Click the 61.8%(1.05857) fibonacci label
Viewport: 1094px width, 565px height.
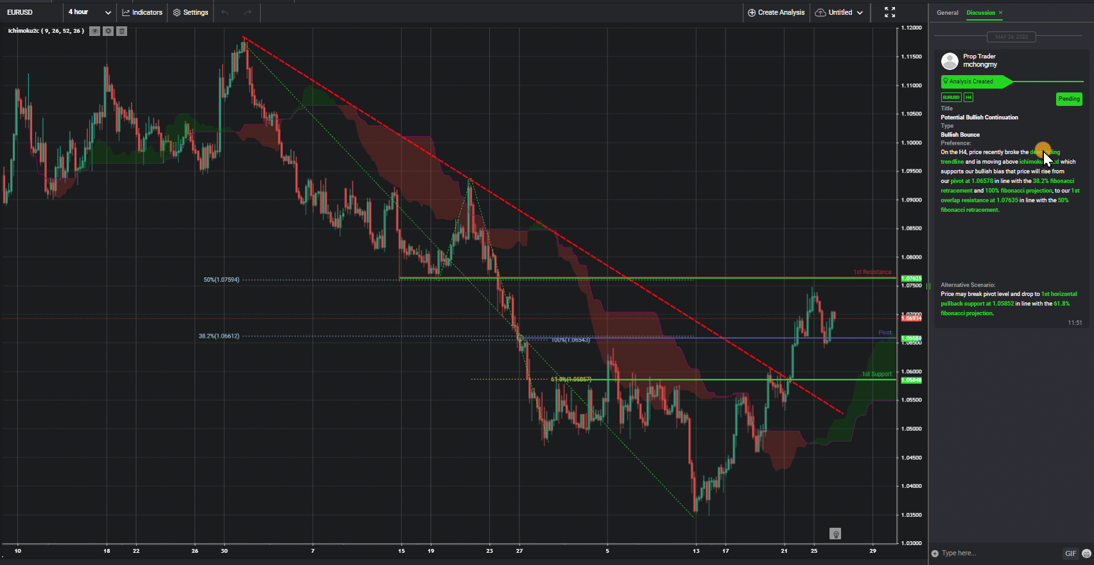click(571, 379)
